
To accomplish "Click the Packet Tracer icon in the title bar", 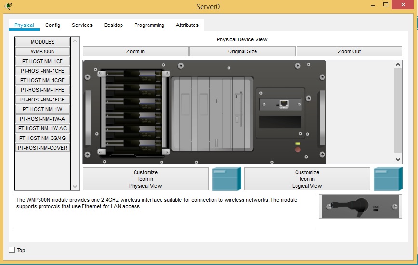I will coord(8,6).
